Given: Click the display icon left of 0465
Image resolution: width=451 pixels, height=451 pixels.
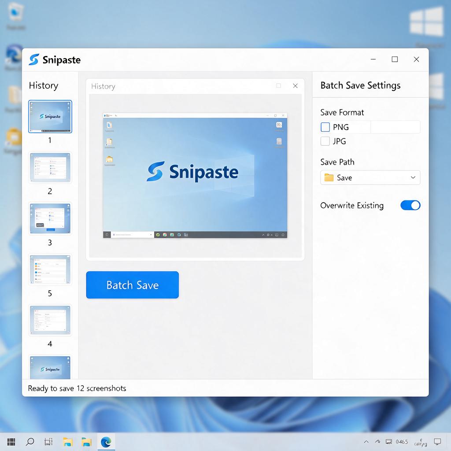Looking at the screenshot, I should pyautogui.click(x=388, y=442).
